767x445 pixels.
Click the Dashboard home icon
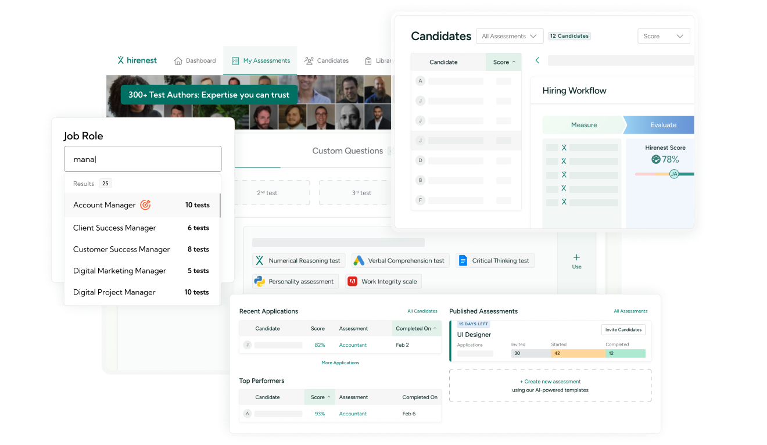tap(178, 61)
